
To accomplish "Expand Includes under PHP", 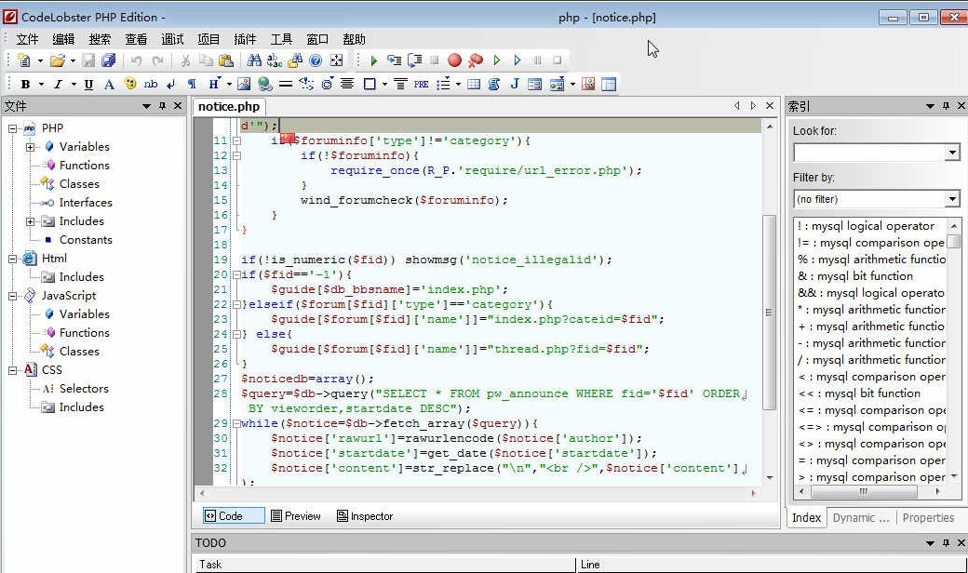I will coord(30,221).
